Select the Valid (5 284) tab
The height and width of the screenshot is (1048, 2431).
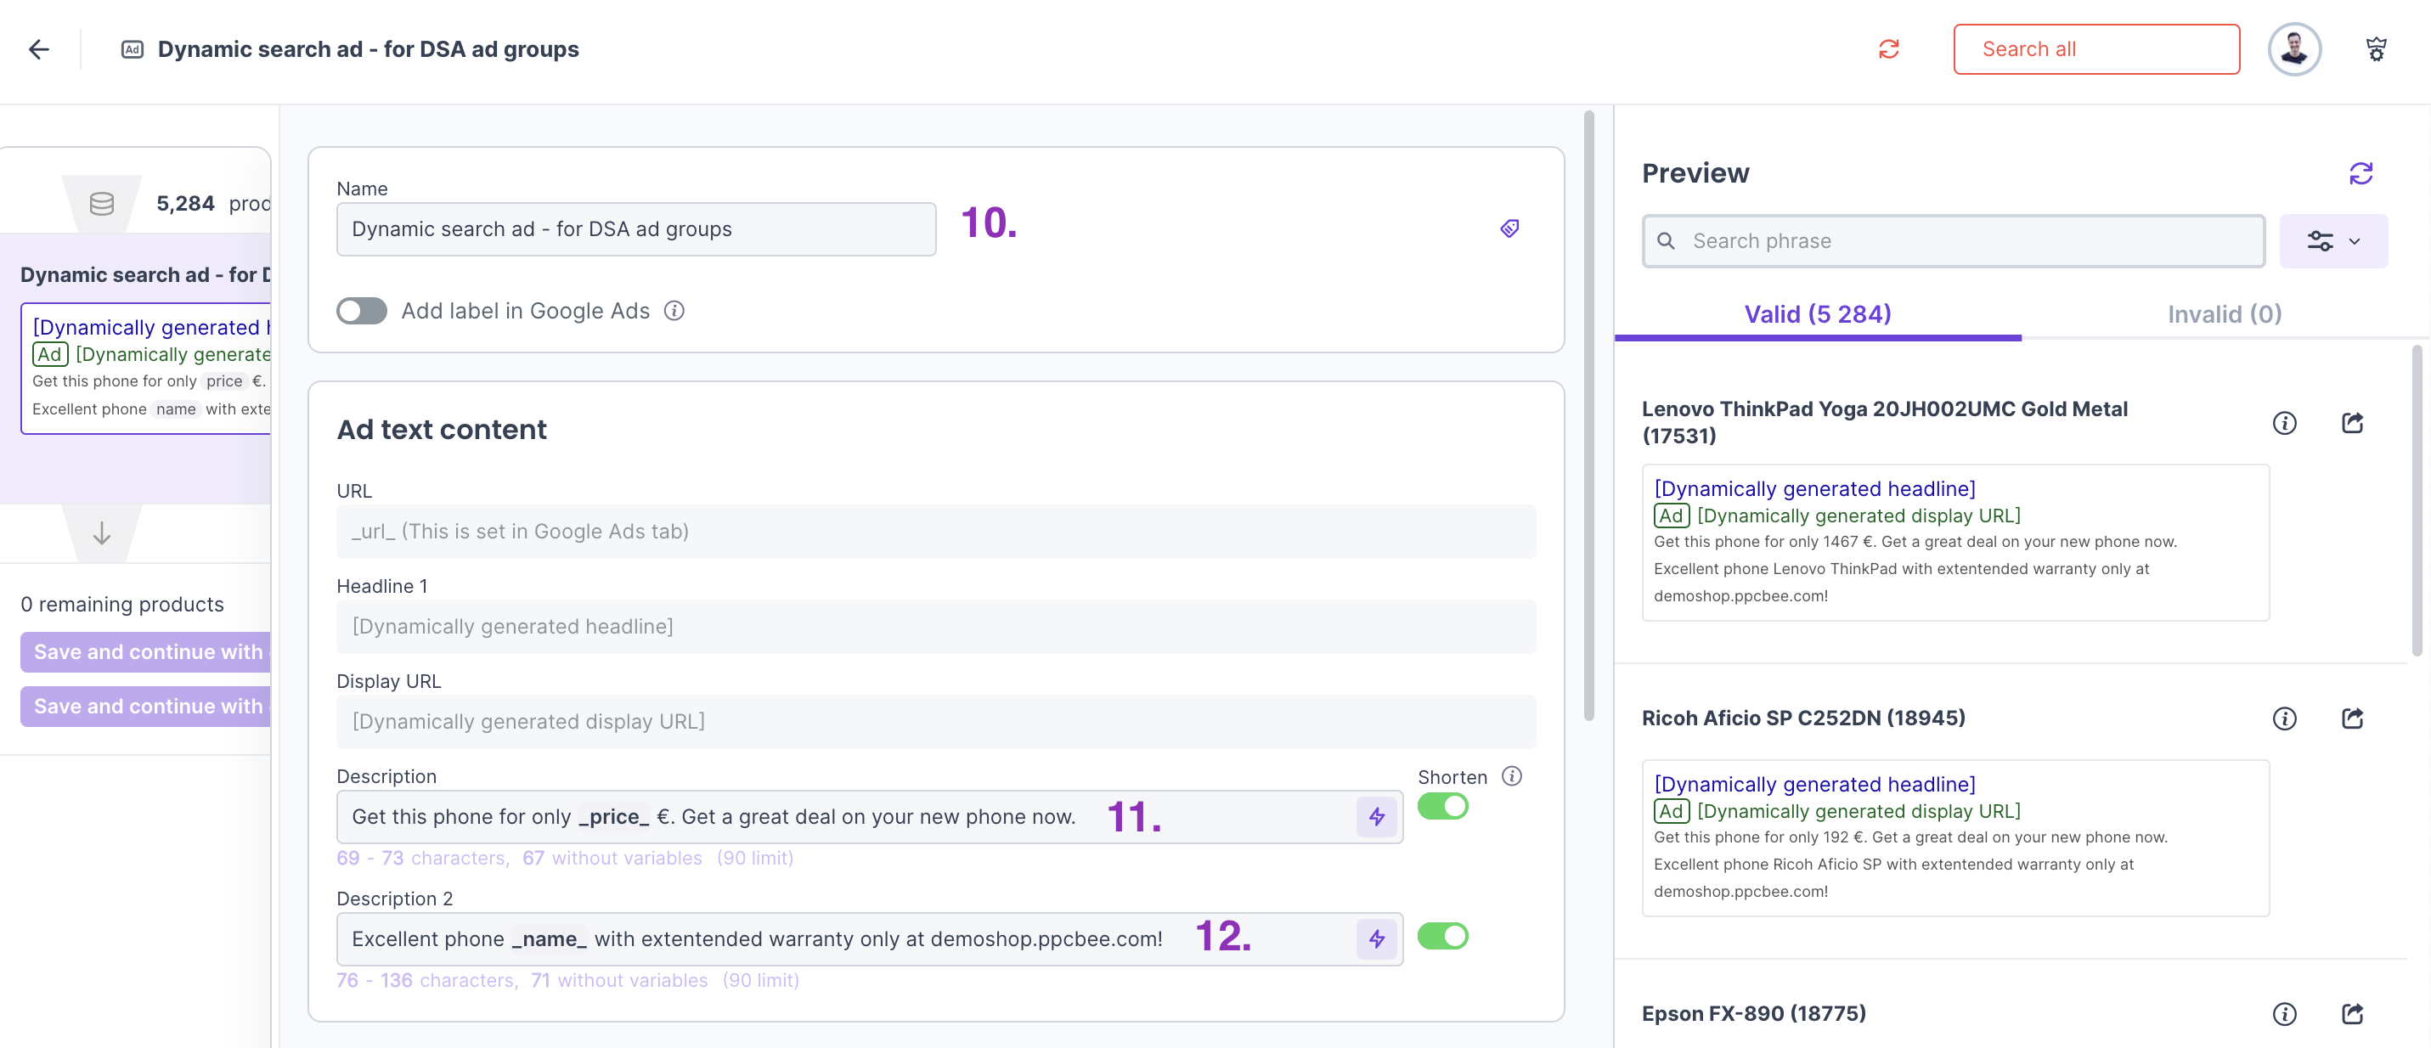[x=1817, y=314]
